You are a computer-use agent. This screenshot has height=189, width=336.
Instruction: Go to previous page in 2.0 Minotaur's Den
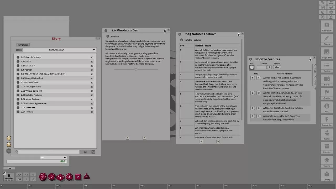[x=127, y=138]
